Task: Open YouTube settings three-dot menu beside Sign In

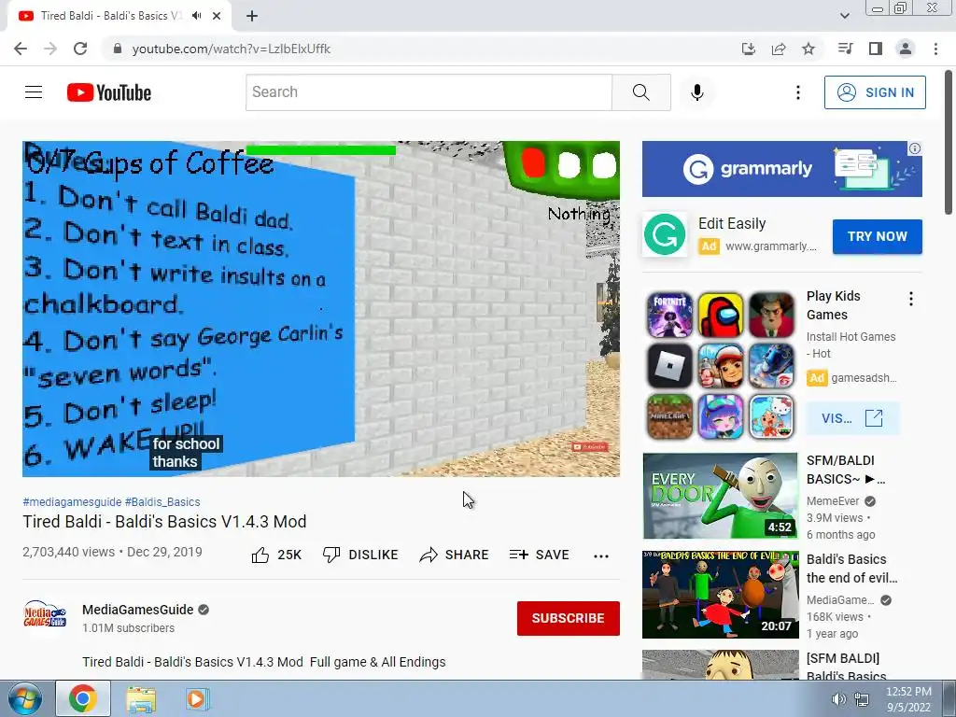Action: tap(797, 92)
